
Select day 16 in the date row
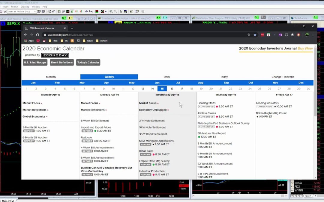tap(172, 89)
